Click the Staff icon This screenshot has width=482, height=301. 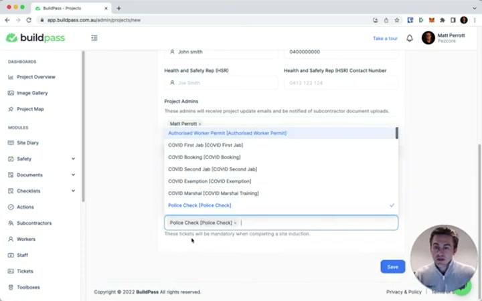click(11, 255)
